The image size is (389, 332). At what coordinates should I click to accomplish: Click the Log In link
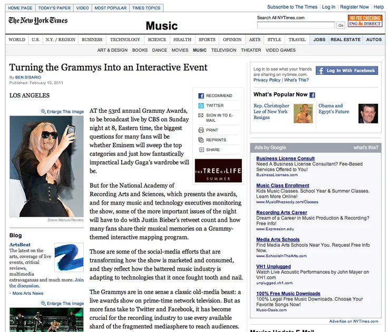[x=328, y=7]
